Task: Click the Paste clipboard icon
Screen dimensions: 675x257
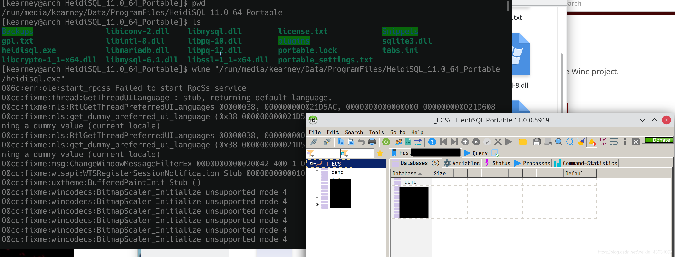Action: click(x=351, y=142)
